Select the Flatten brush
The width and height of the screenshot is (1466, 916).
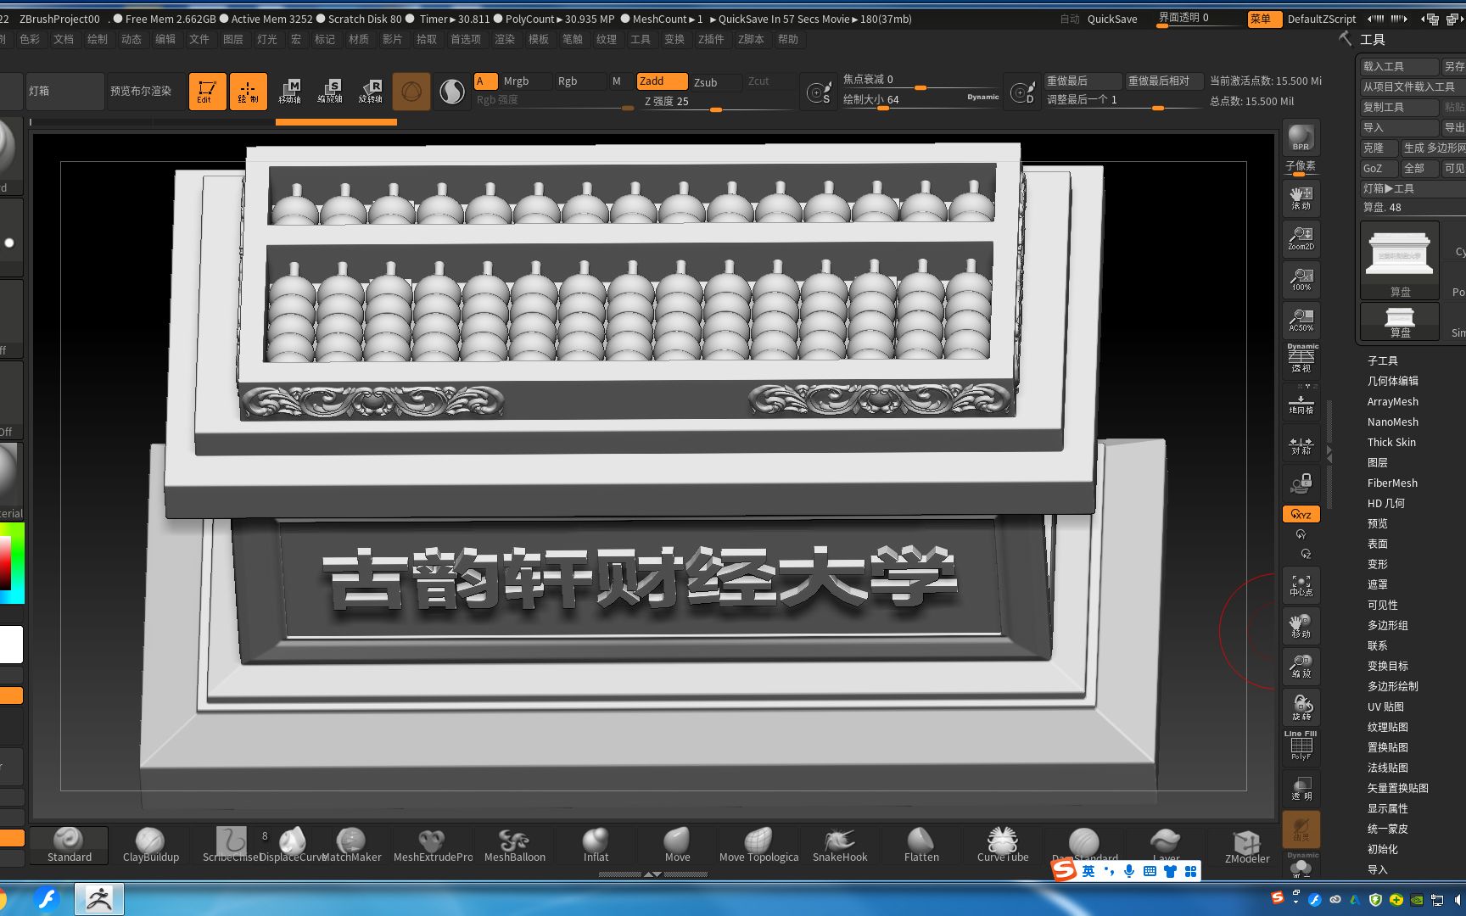[921, 846]
